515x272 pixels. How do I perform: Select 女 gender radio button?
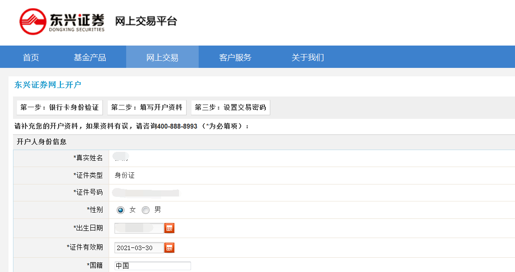[x=120, y=210]
